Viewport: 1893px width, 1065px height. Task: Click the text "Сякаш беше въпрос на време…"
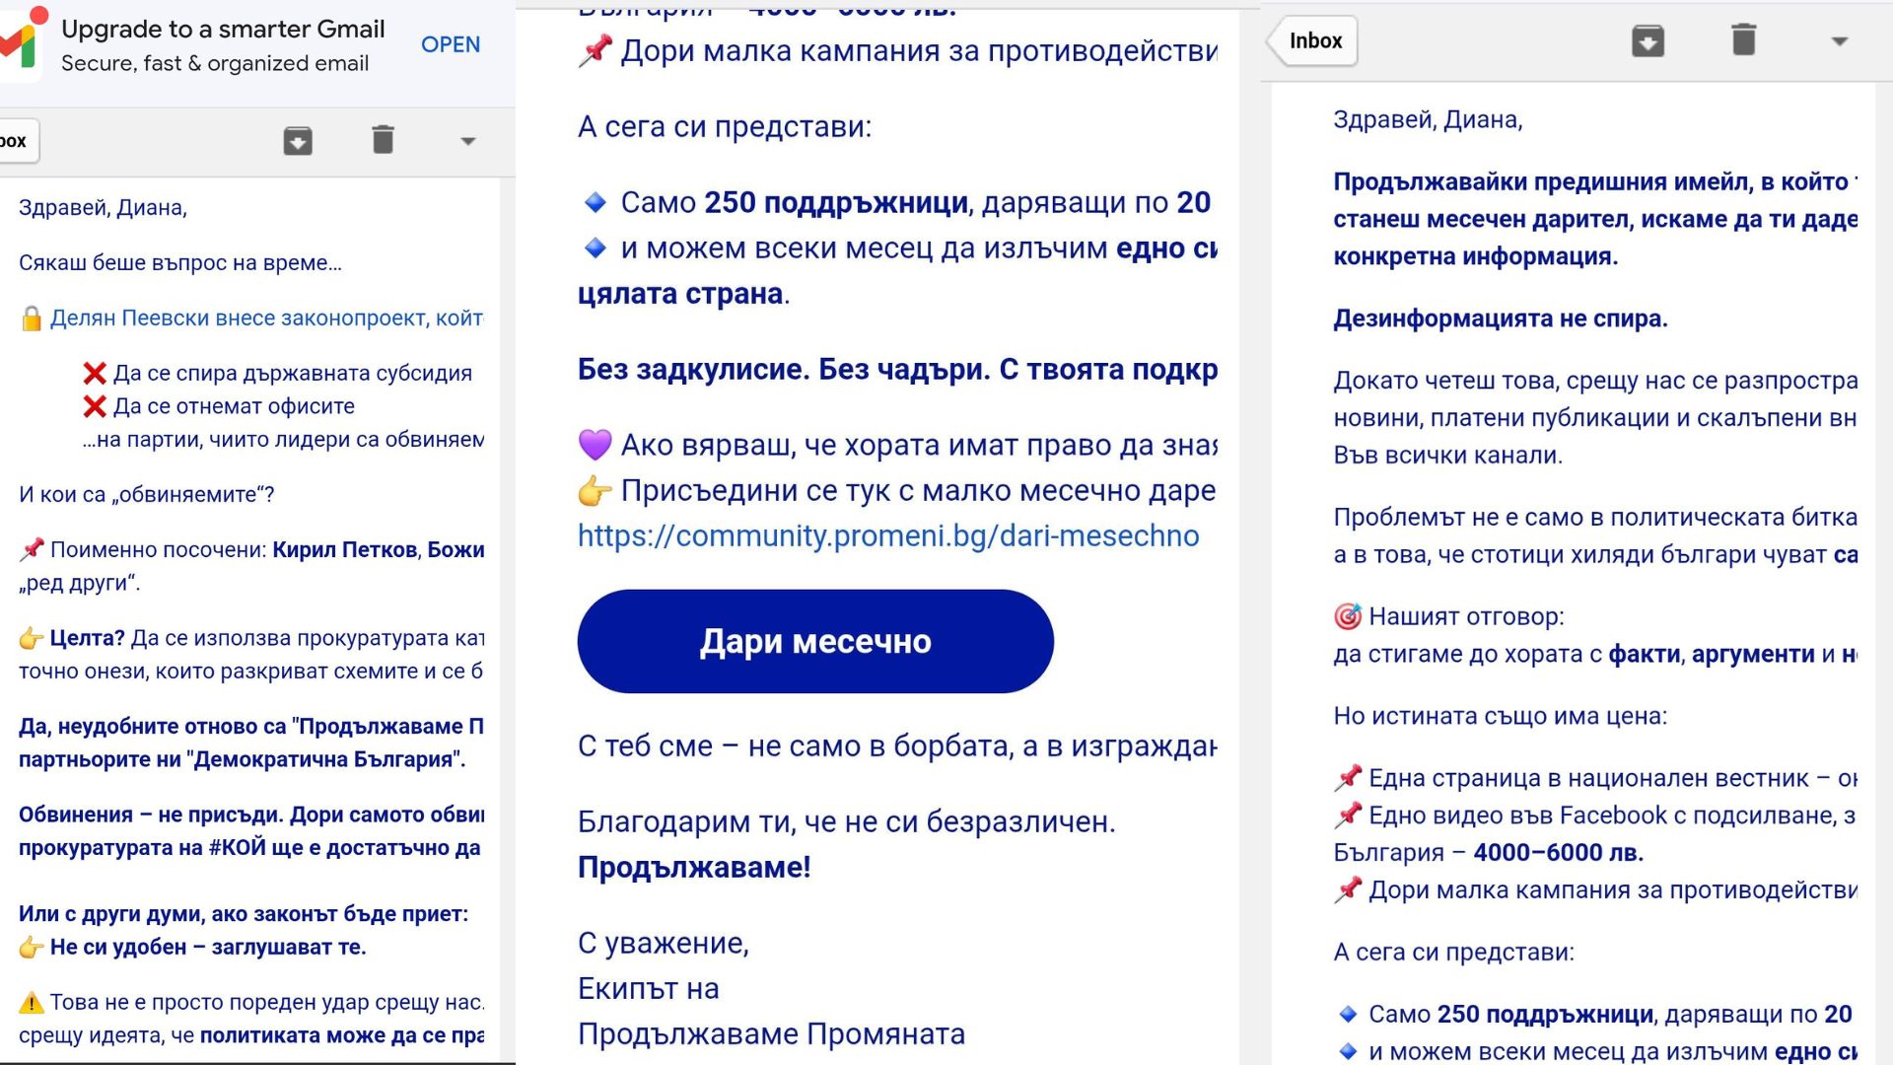click(180, 262)
